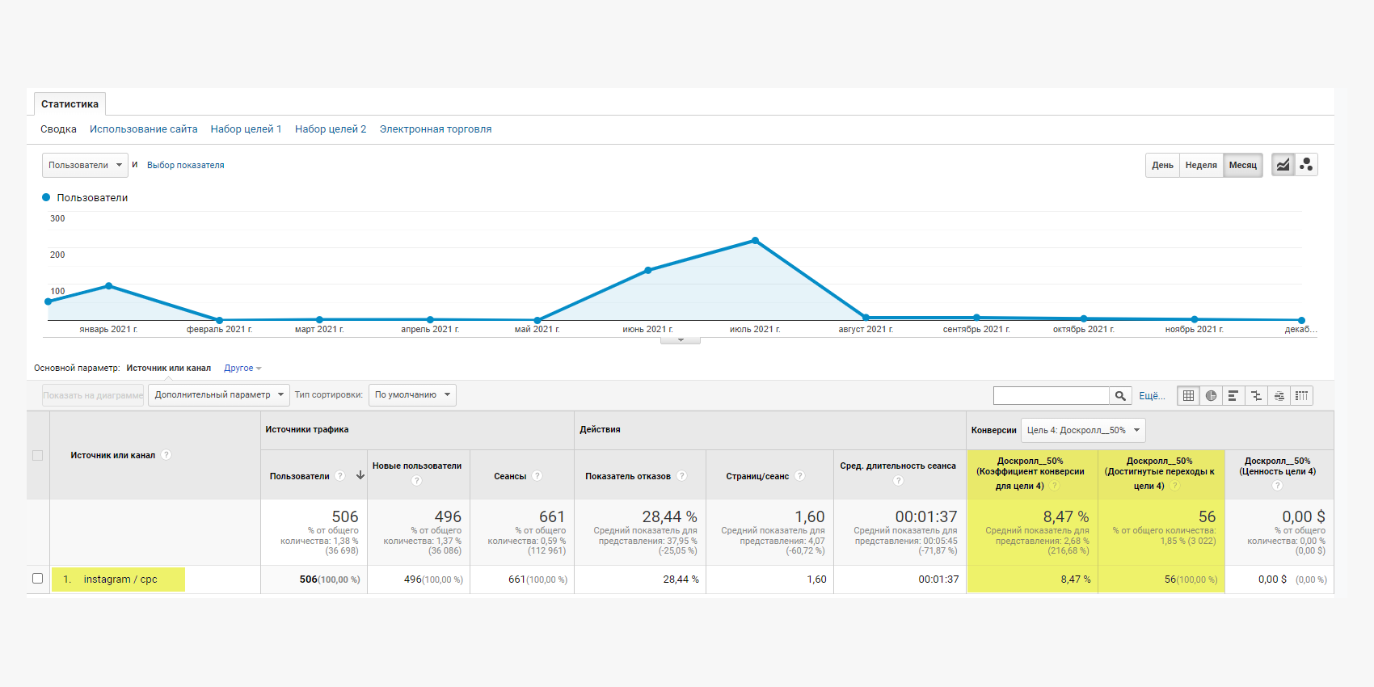Click the magnifier search button

coord(1120,396)
